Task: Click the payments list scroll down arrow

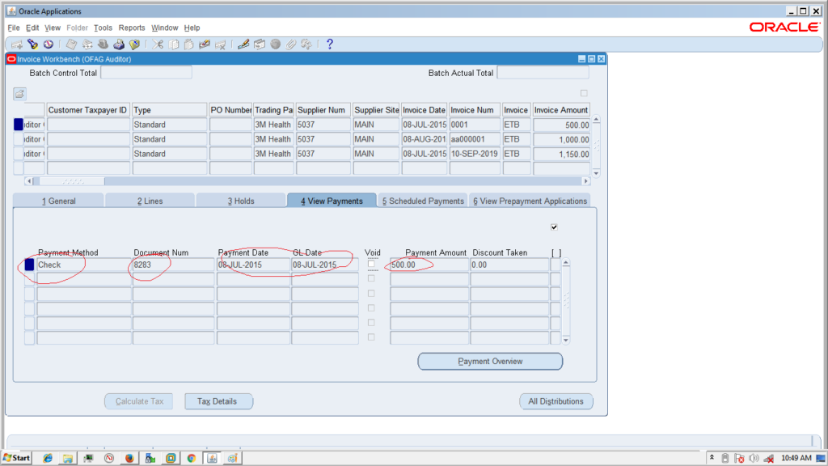Action: 565,341
